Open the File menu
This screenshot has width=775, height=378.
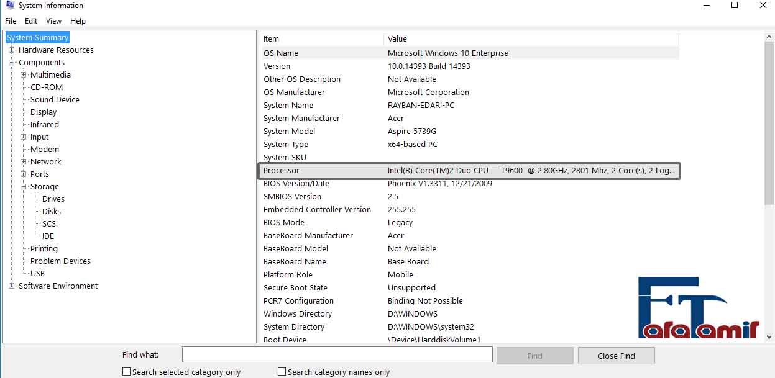(11, 21)
